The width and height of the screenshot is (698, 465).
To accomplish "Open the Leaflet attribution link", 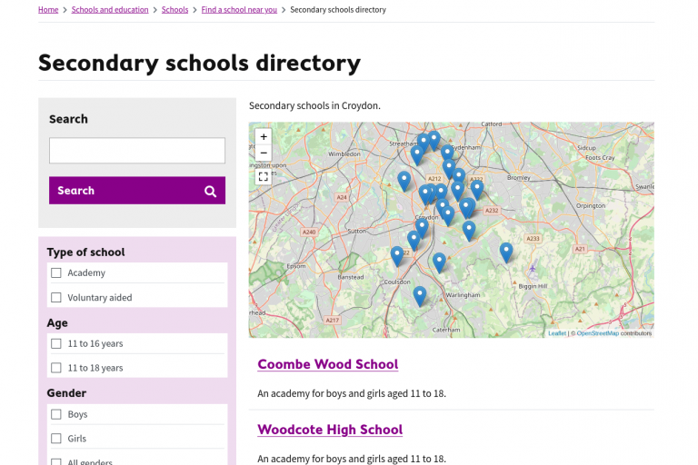I will point(557,333).
